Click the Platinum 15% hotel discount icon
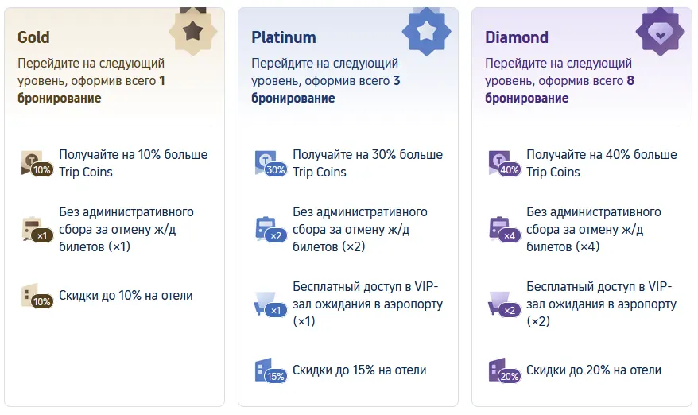Screen dimensions: 698x415 click(270, 370)
